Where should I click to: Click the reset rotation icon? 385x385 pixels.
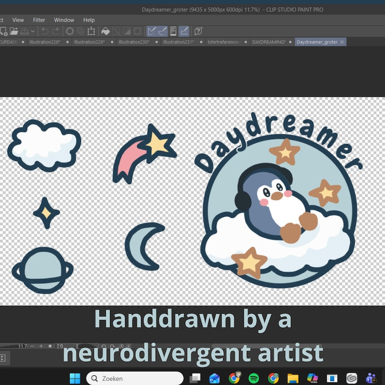pyautogui.click(x=121, y=346)
